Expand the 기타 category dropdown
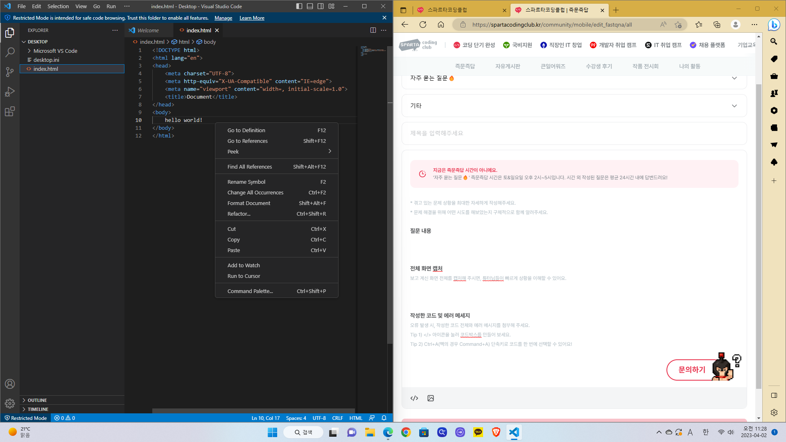The width and height of the screenshot is (786, 442). pyautogui.click(x=574, y=106)
